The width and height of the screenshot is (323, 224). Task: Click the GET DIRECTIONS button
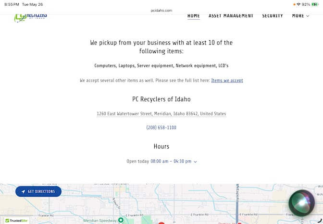tap(38, 191)
